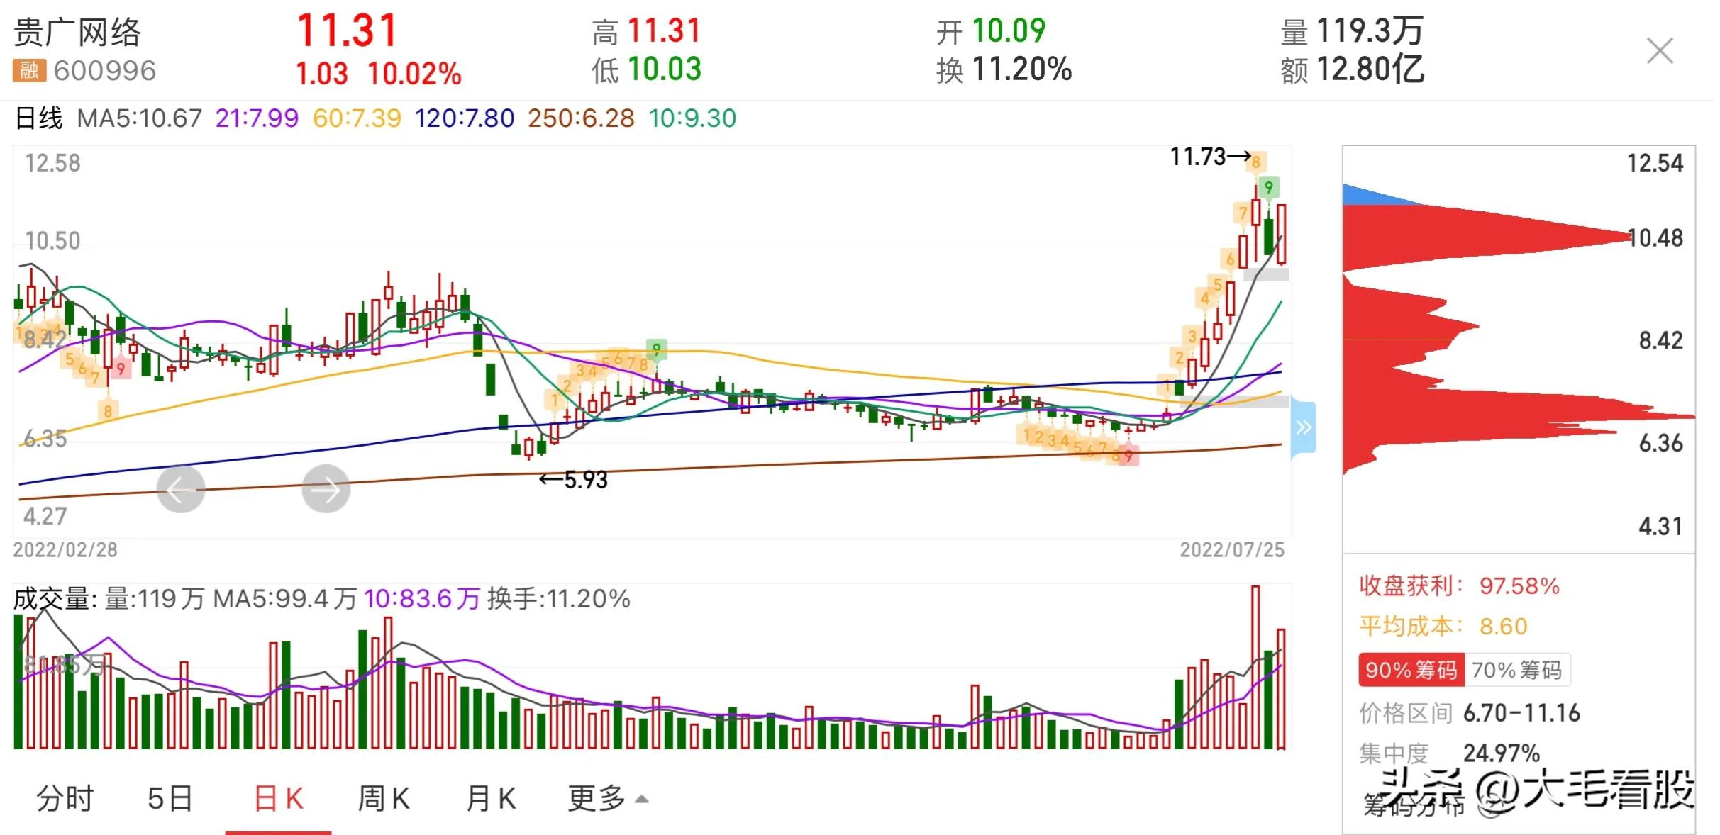Expand the 更多 more-periods dropdown
This screenshot has width=1720, height=835.
pyautogui.click(x=609, y=799)
